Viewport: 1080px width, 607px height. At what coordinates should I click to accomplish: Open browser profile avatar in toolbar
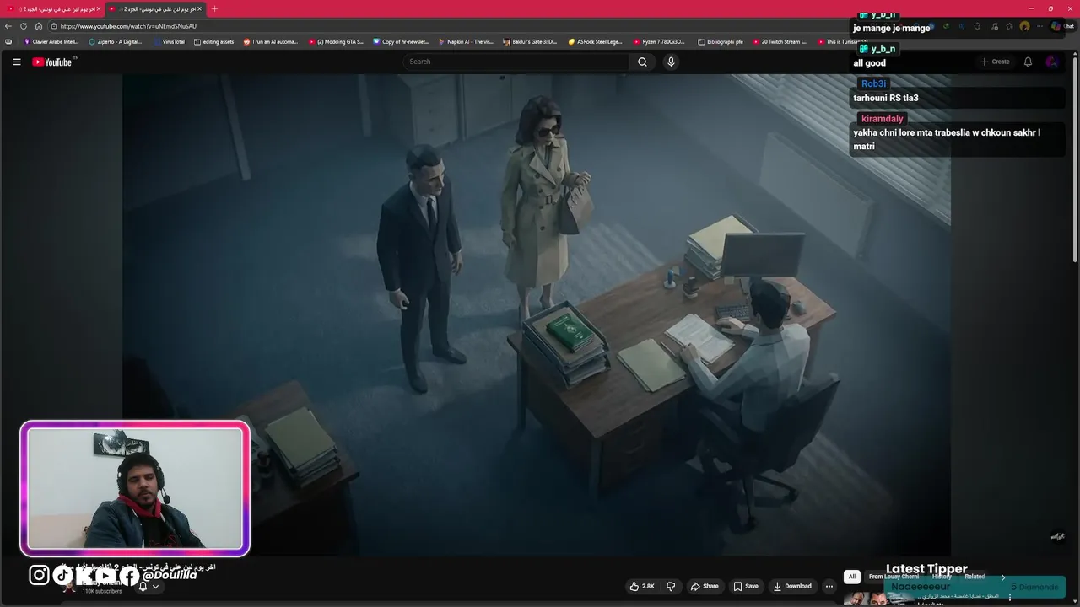click(x=1024, y=26)
